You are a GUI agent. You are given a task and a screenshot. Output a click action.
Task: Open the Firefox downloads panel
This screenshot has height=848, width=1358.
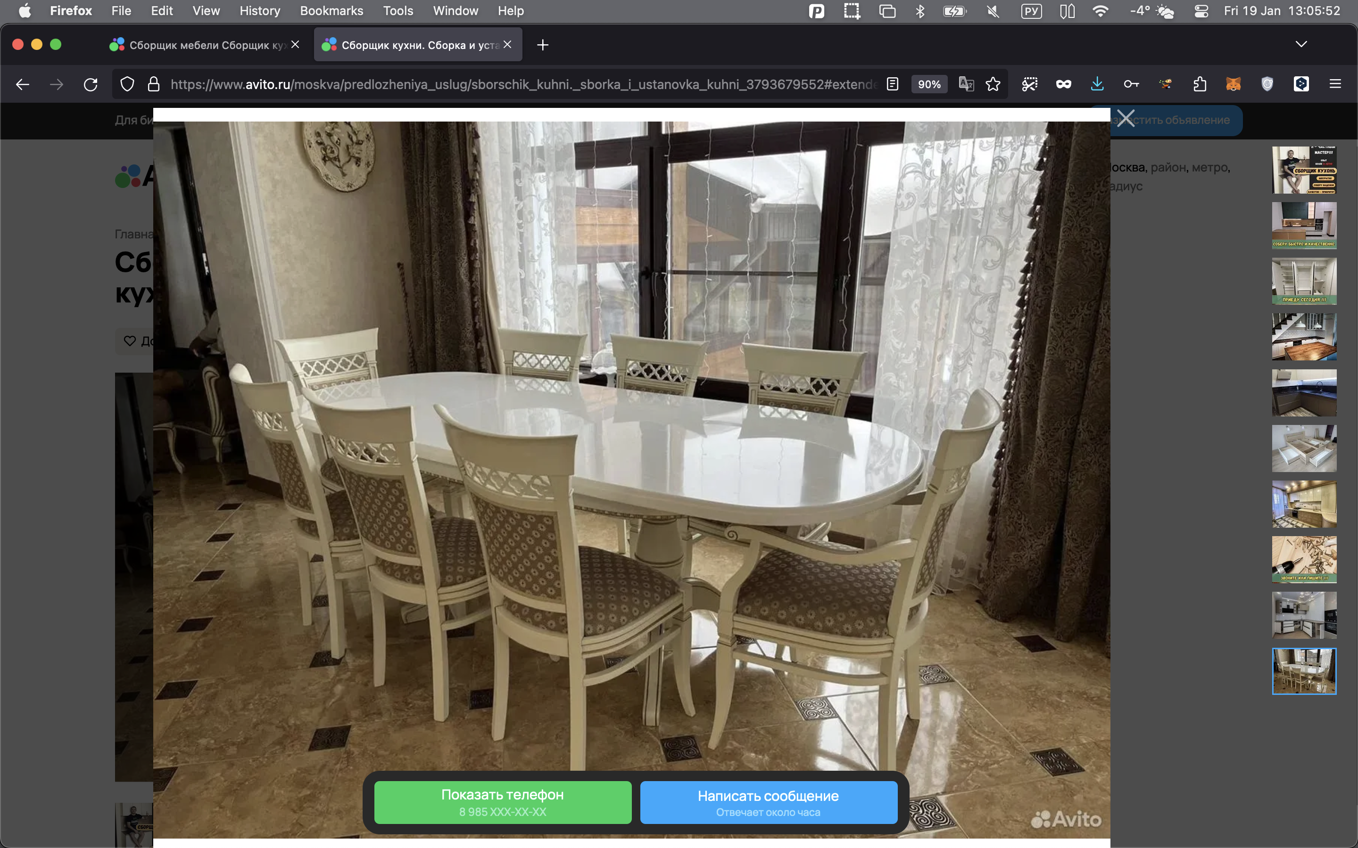tap(1097, 85)
